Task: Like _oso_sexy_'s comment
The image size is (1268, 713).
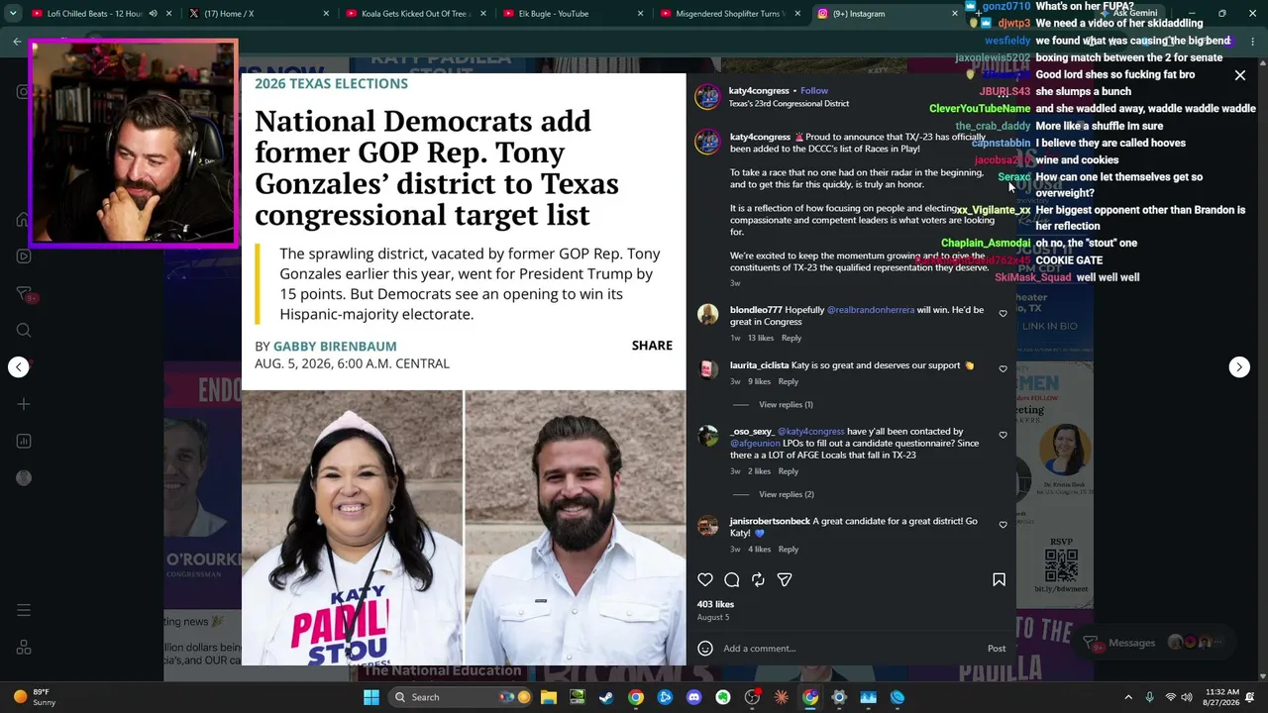Action: click(x=1003, y=436)
